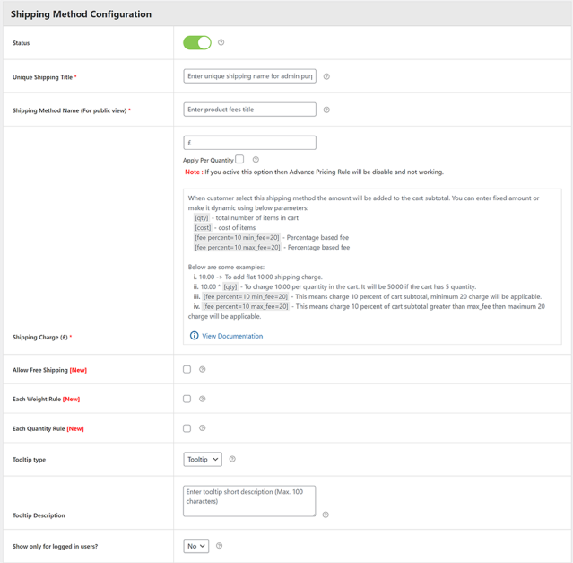Click the [qty] parameter tag in parameter list
Screen dimensions: 573x563
pos(202,217)
